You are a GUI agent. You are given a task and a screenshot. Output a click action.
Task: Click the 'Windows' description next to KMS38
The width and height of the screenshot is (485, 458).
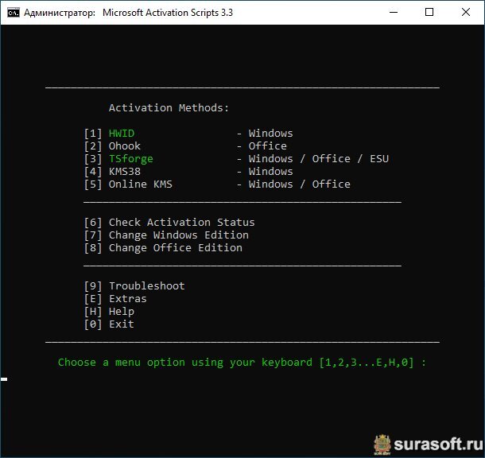(270, 171)
